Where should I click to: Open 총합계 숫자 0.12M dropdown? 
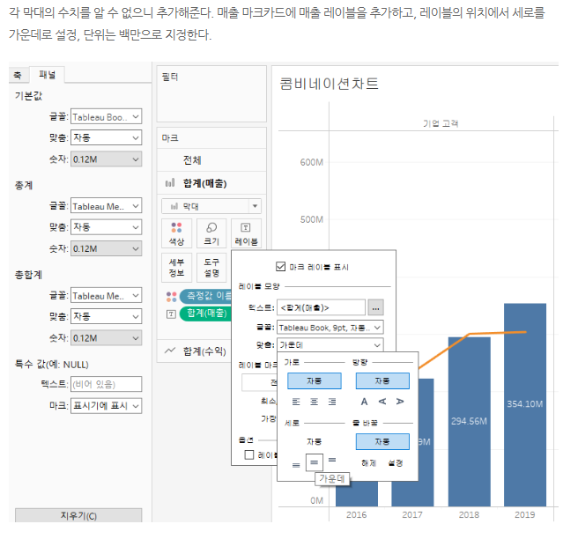point(106,337)
